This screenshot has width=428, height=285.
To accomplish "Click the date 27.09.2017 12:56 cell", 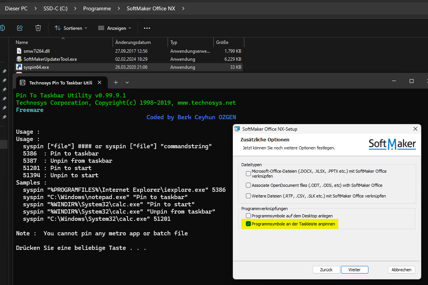I will click(x=131, y=51).
